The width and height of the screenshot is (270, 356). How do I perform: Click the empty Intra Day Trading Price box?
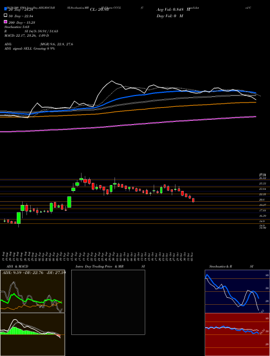(108, 302)
